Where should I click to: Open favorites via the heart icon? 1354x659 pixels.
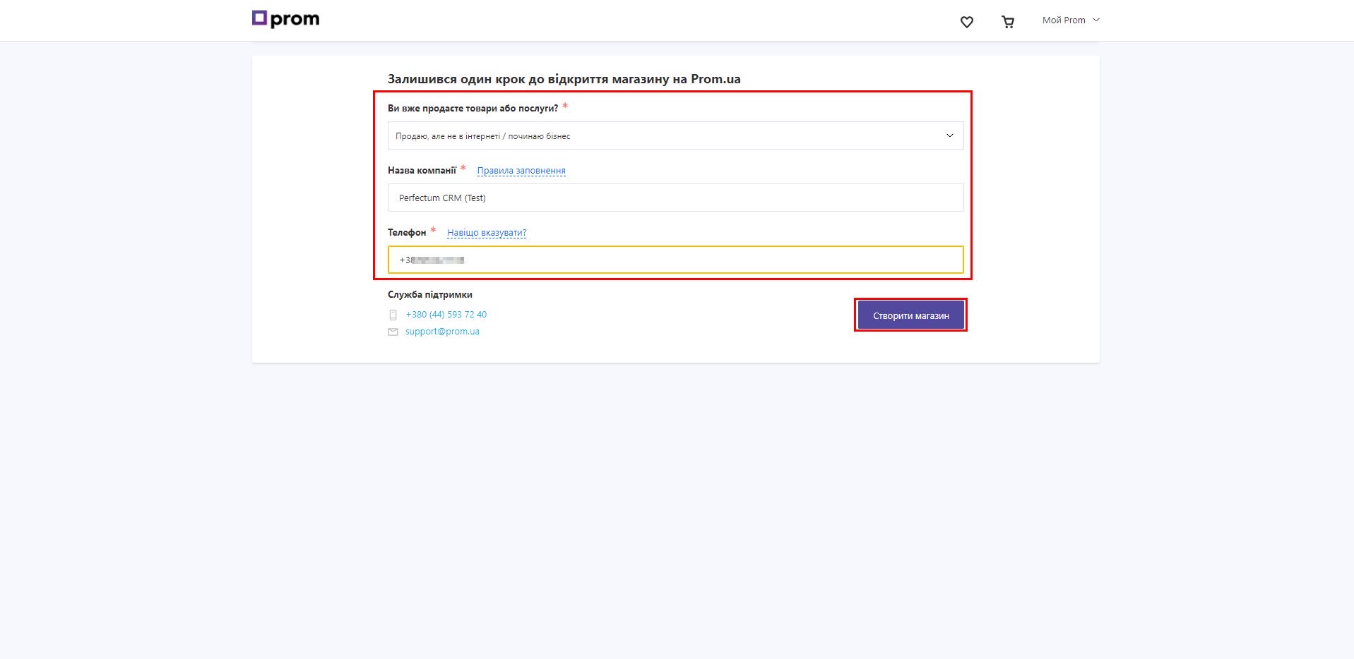[967, 22]
